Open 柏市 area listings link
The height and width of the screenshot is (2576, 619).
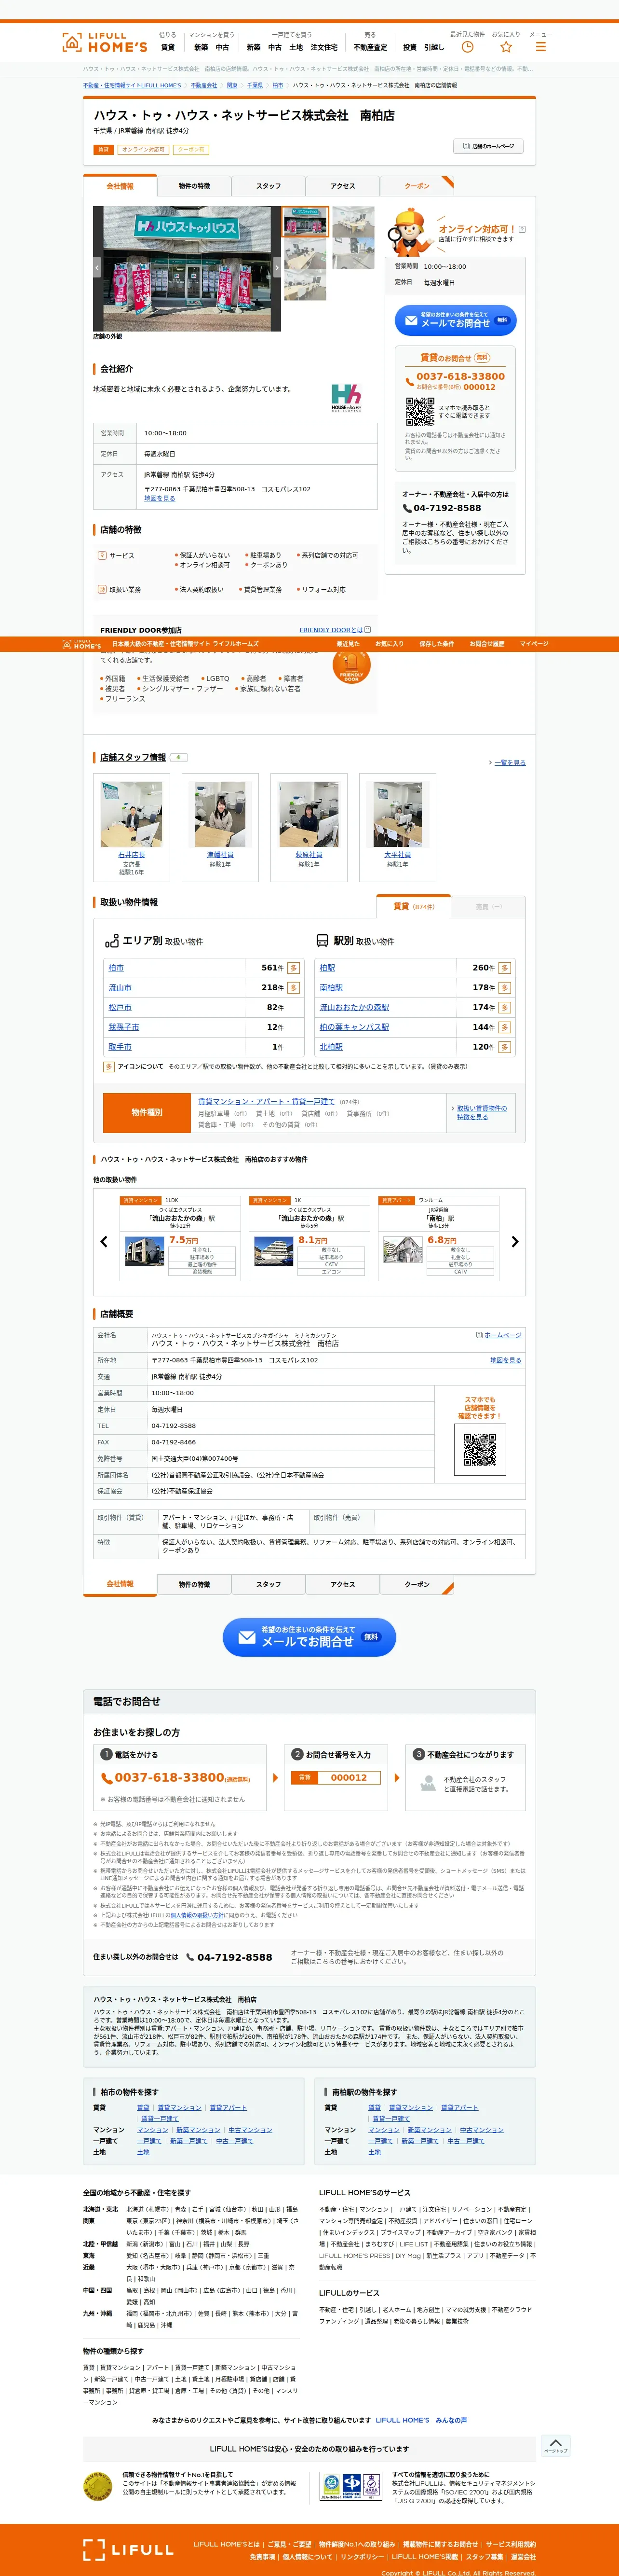(x=116, y=968)
